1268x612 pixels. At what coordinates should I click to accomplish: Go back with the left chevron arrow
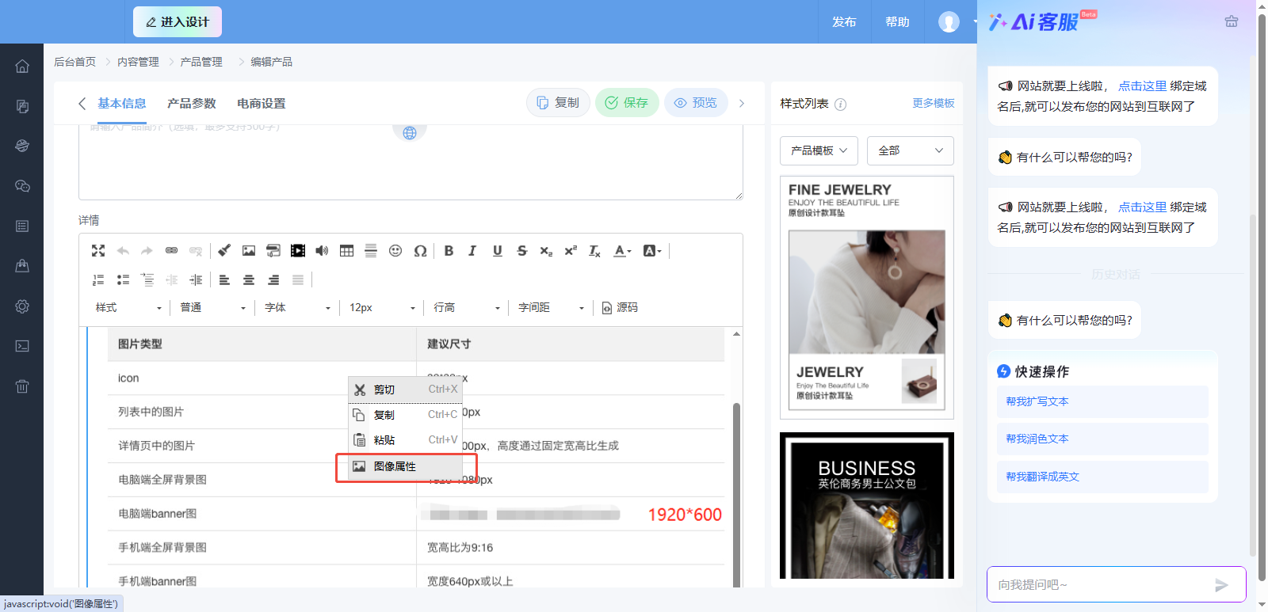point(82,104)
